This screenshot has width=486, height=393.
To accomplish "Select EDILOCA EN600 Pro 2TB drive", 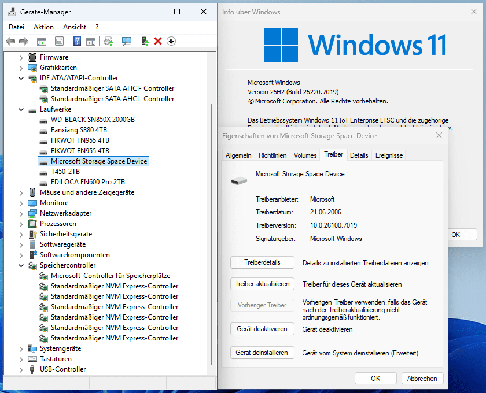I will (88, 182).
